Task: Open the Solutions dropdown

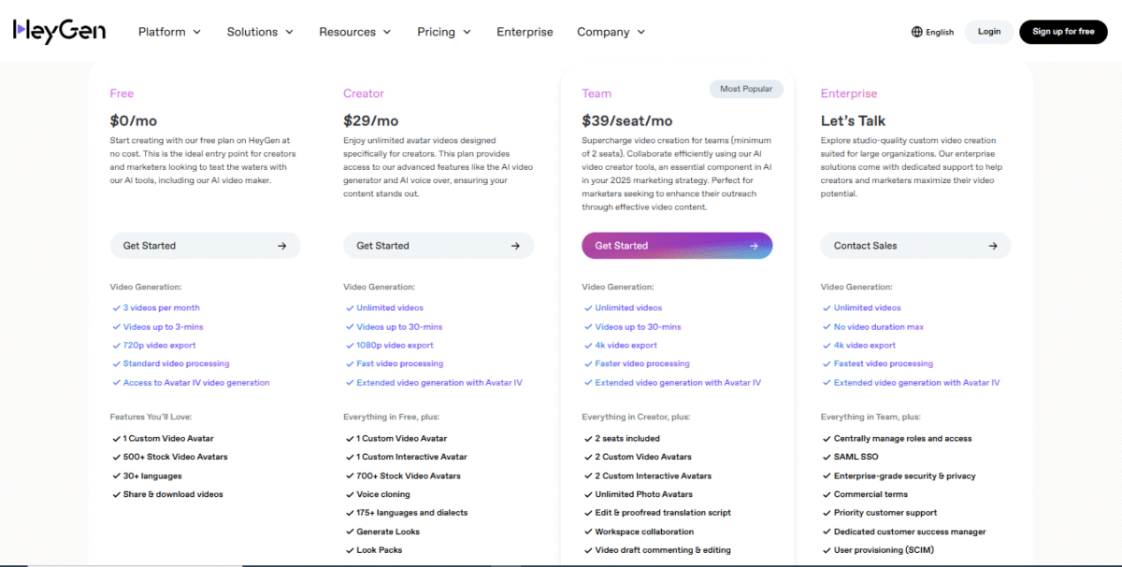Action: (x=259, y=31)
